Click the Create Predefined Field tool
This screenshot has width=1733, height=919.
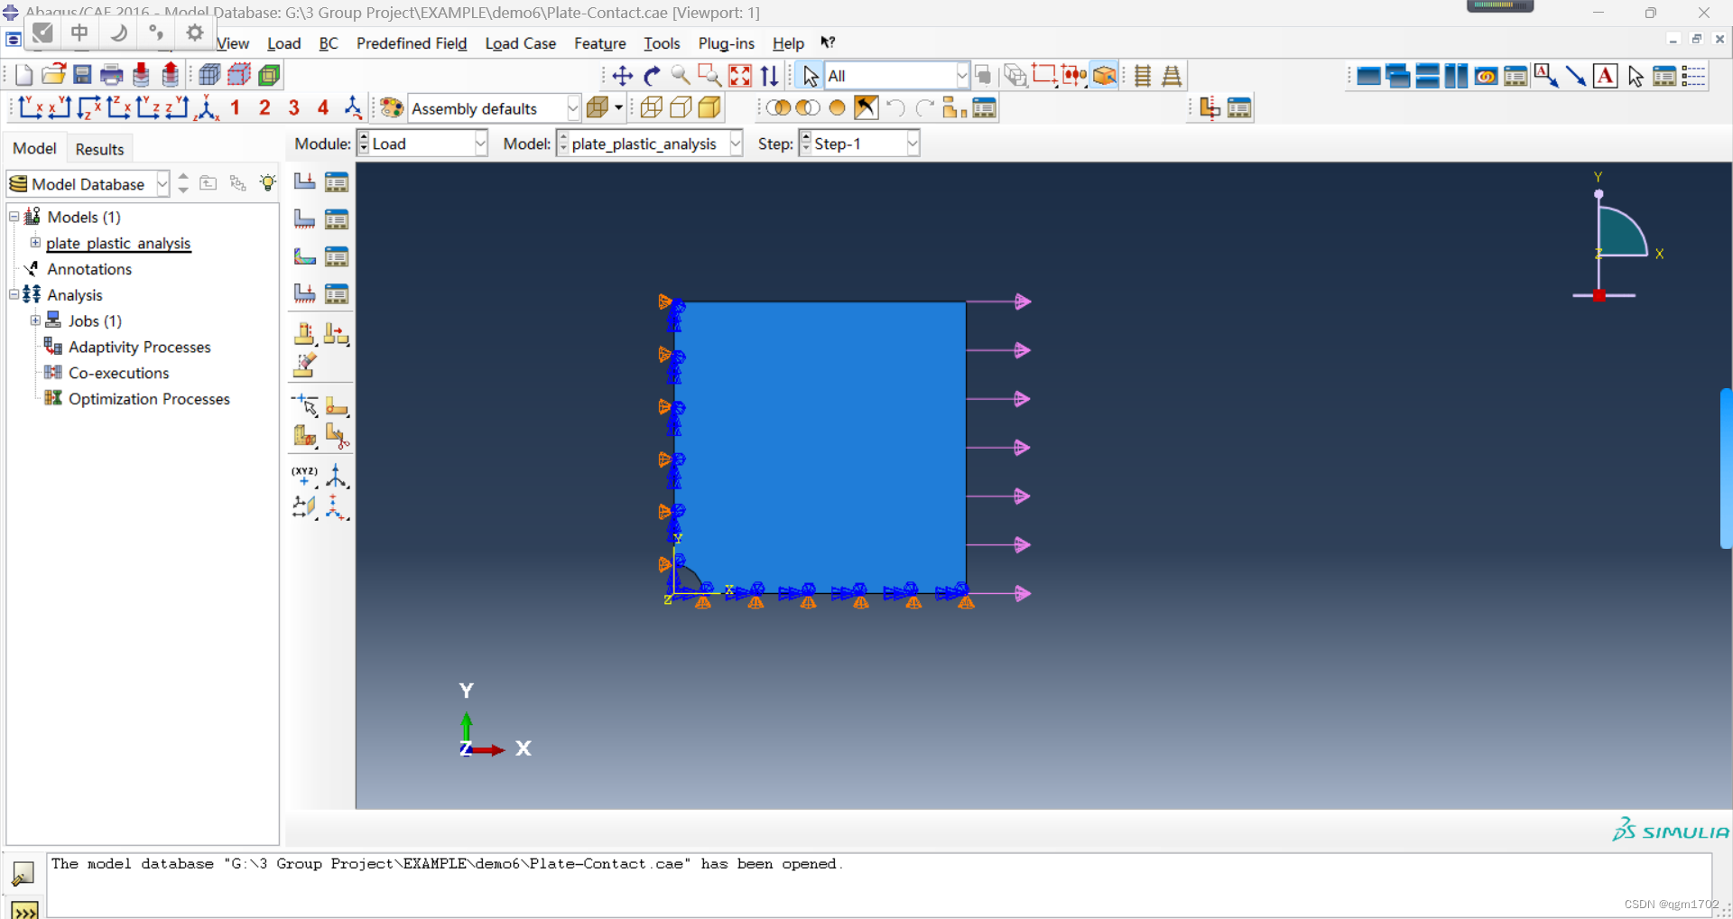pyautogui.click(x=305, y=256)
